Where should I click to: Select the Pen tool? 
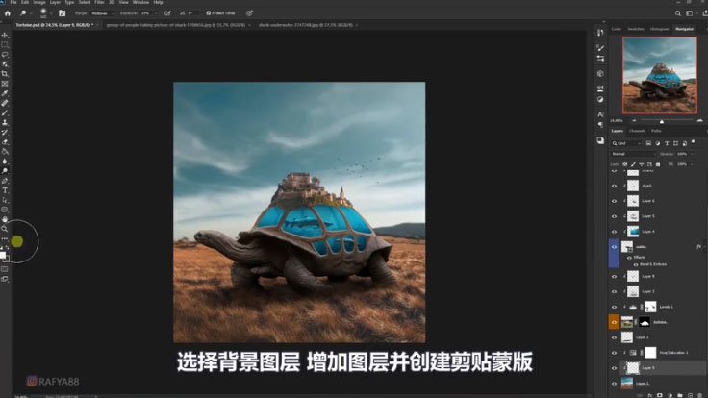5,181
